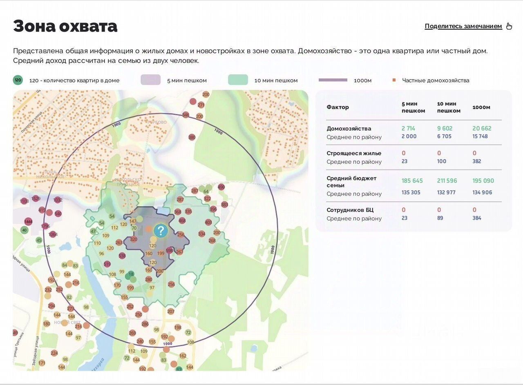Image resolution: width=523 pixels, height=385 pixels.
Task: Select the building marker labeled 263
Action: point(119,243)
